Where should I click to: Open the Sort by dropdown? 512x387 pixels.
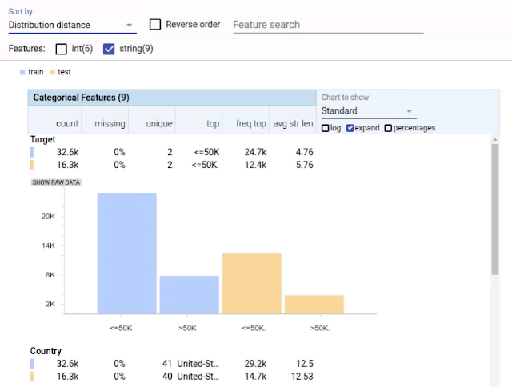point(71,25)
